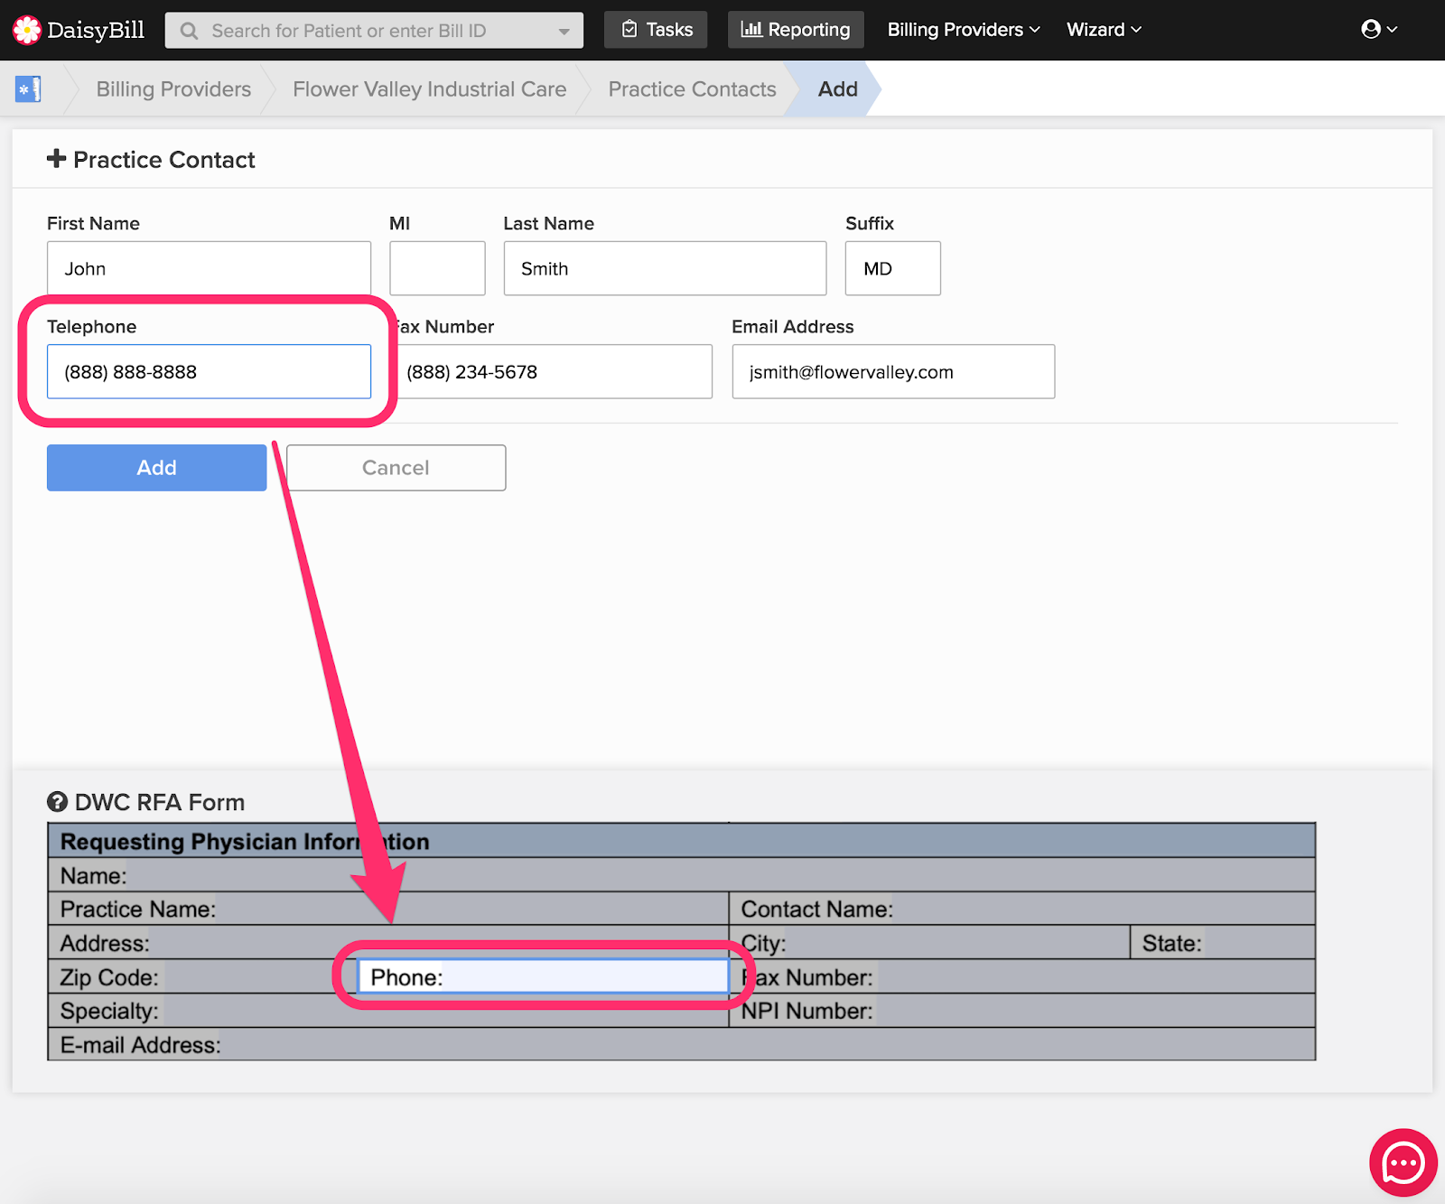1445x1204 pixels.
Task: Go to Billing Providers breadcrumb
Action: point(173,89)
